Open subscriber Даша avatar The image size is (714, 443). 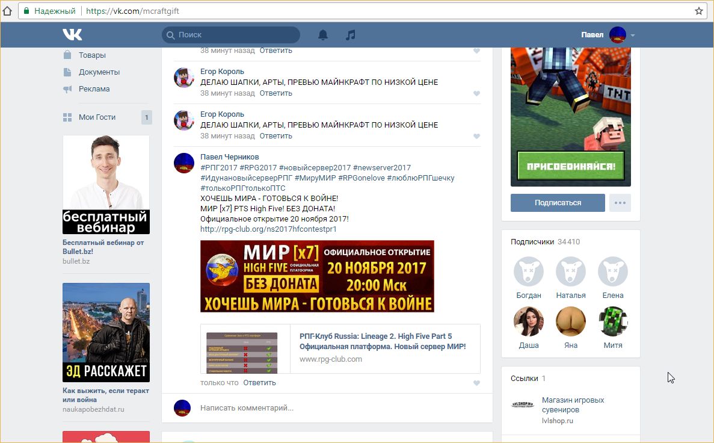click(529, 321)
